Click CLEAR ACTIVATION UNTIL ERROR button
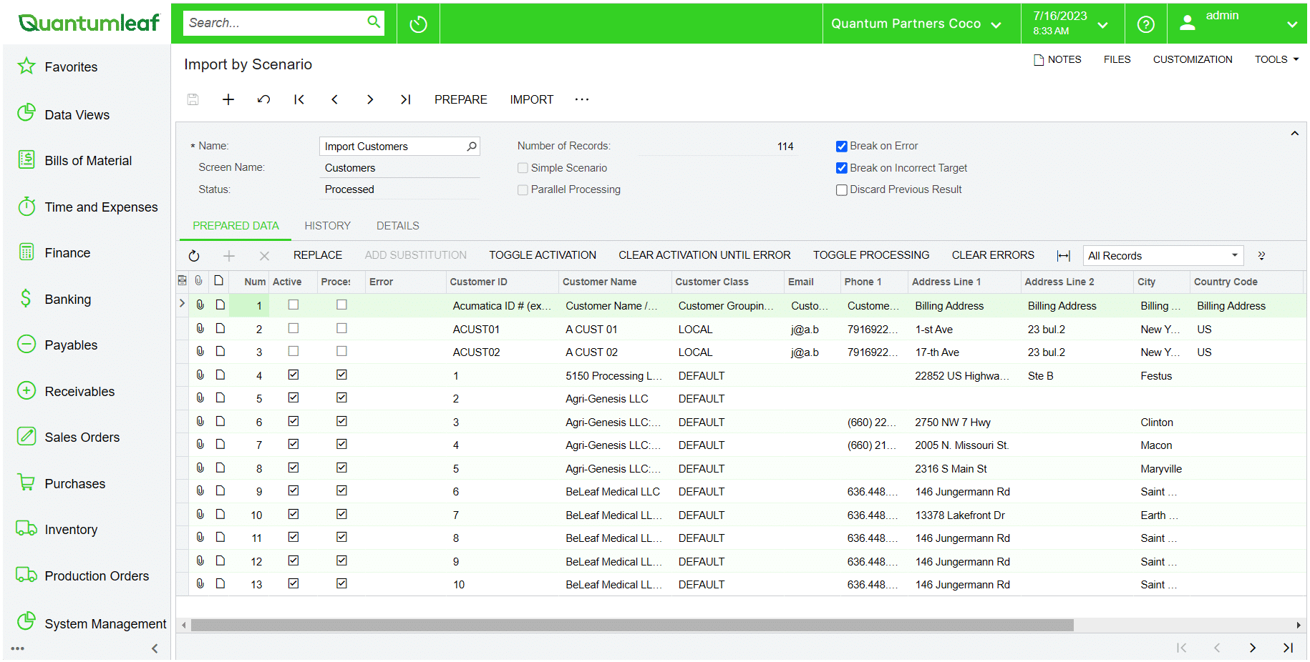 (704, 255)
